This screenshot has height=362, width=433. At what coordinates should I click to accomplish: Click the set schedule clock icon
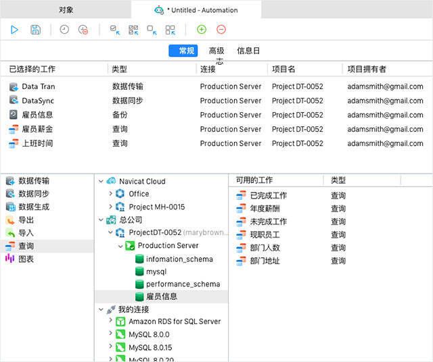[64, 30]
